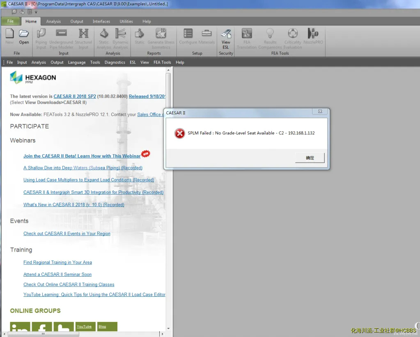Open the CAESAR II 2018 SP2 link
Image resolution: width=420 pixels, height=337 pixels.
point(75,96)
